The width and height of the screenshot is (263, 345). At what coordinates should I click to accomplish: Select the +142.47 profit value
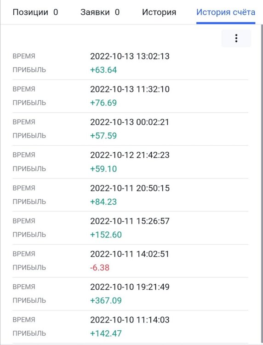(x=106, y=333)
